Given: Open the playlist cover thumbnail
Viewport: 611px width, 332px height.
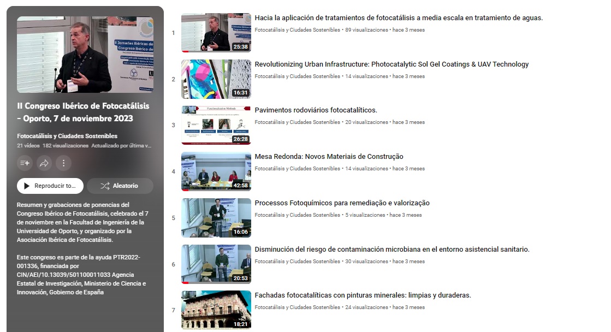Looking at the screenshot, I should pyautogui.click(x=85, y=55).
